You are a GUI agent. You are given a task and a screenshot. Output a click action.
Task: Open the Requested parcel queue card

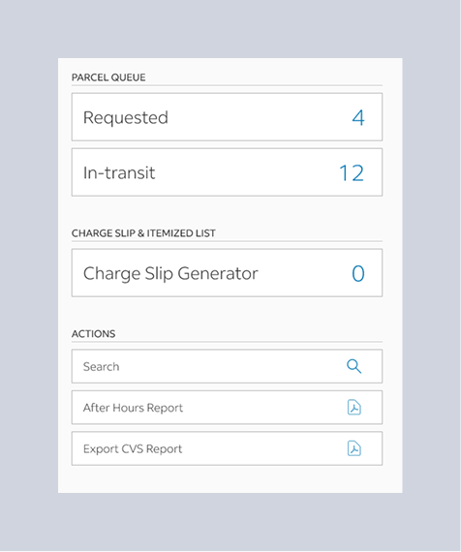click(x=227, y=117)
